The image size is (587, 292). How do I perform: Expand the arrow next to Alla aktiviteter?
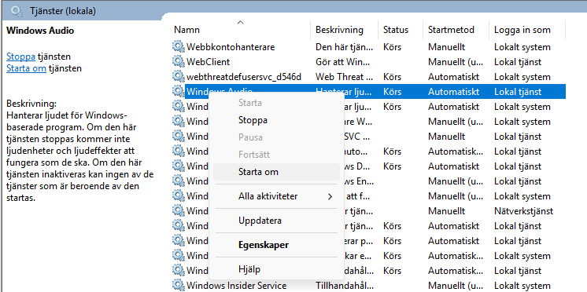[x=330, y=196]
